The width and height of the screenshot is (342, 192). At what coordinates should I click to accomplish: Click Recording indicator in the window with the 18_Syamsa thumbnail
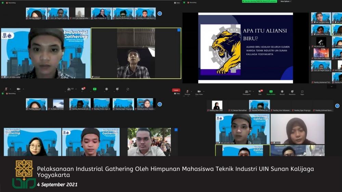[11, 94]
